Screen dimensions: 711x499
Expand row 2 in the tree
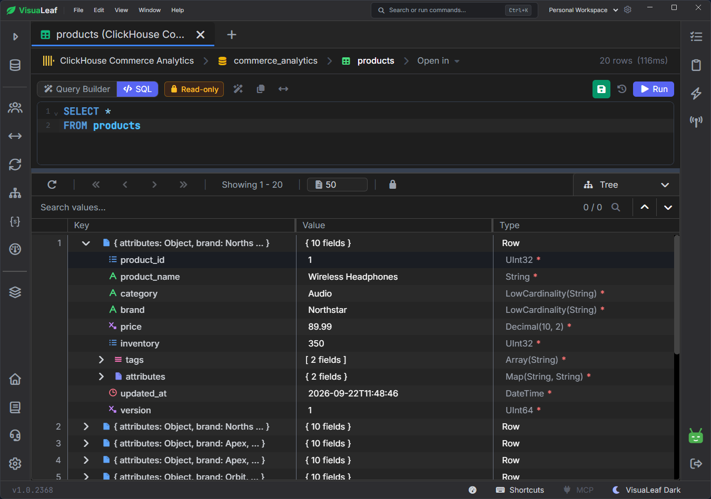[86, 426]
